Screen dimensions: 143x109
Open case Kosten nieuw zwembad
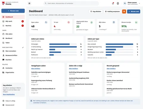click(115, 80)
